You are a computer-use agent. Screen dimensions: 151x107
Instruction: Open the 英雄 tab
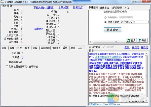(12, 48)
